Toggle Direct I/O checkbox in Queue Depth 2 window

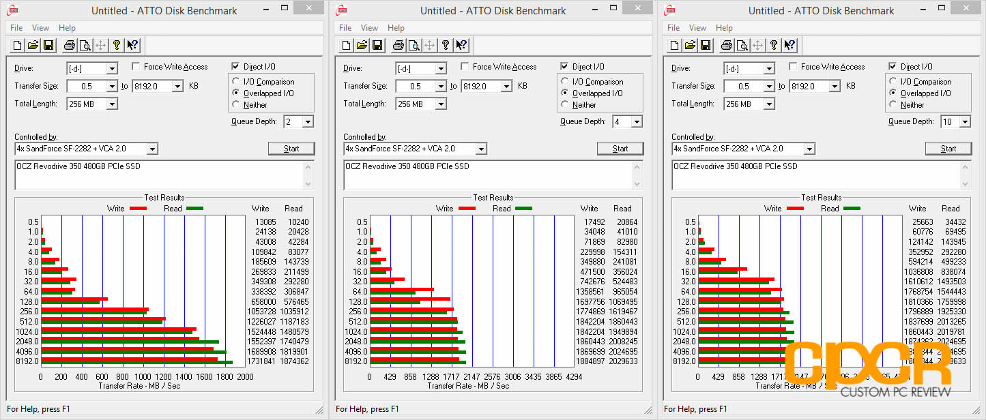pos(236,67)
